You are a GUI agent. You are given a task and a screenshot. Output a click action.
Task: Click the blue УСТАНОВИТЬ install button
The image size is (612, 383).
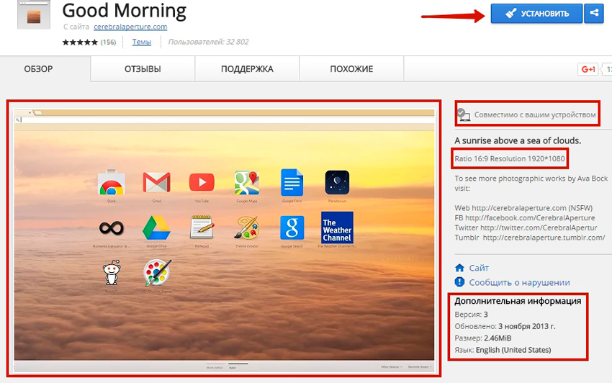point(536,14)
